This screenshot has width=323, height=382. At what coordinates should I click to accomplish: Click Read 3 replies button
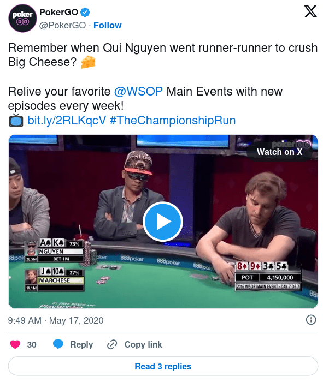163,366
